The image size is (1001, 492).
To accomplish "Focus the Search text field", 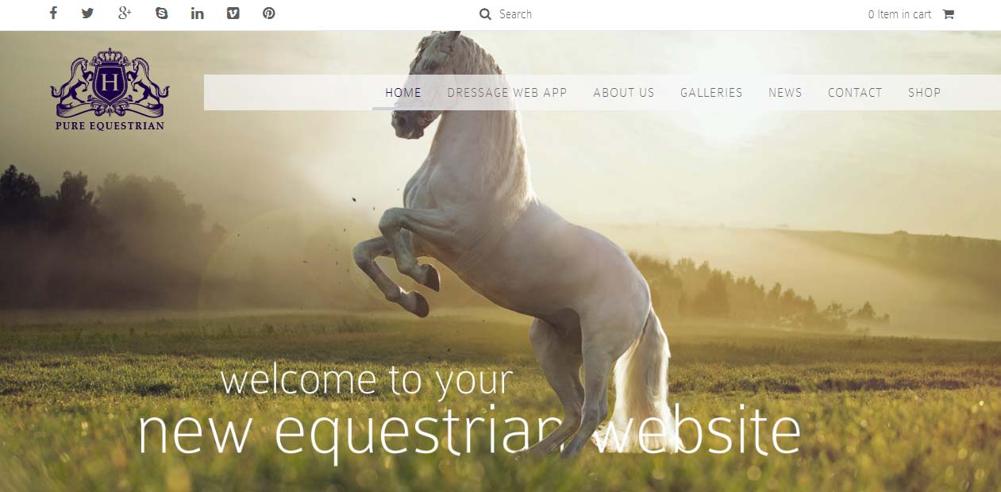I will pyautogui.click(x=524, y=14).
